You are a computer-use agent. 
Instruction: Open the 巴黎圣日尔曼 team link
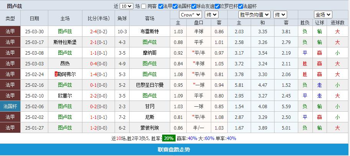coord(149,85)
